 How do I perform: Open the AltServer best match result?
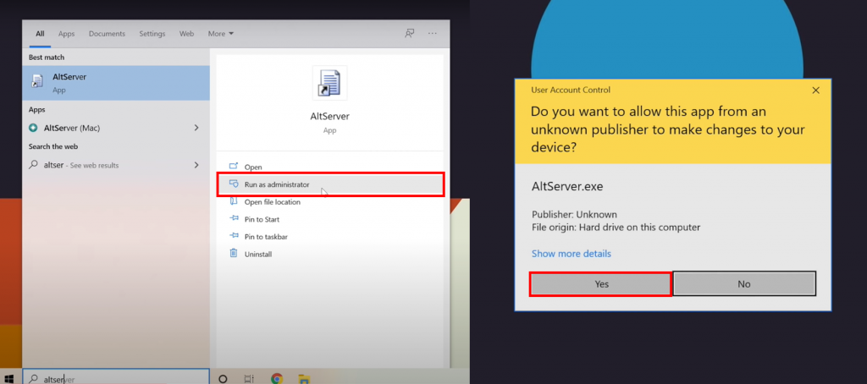[116, 83]
